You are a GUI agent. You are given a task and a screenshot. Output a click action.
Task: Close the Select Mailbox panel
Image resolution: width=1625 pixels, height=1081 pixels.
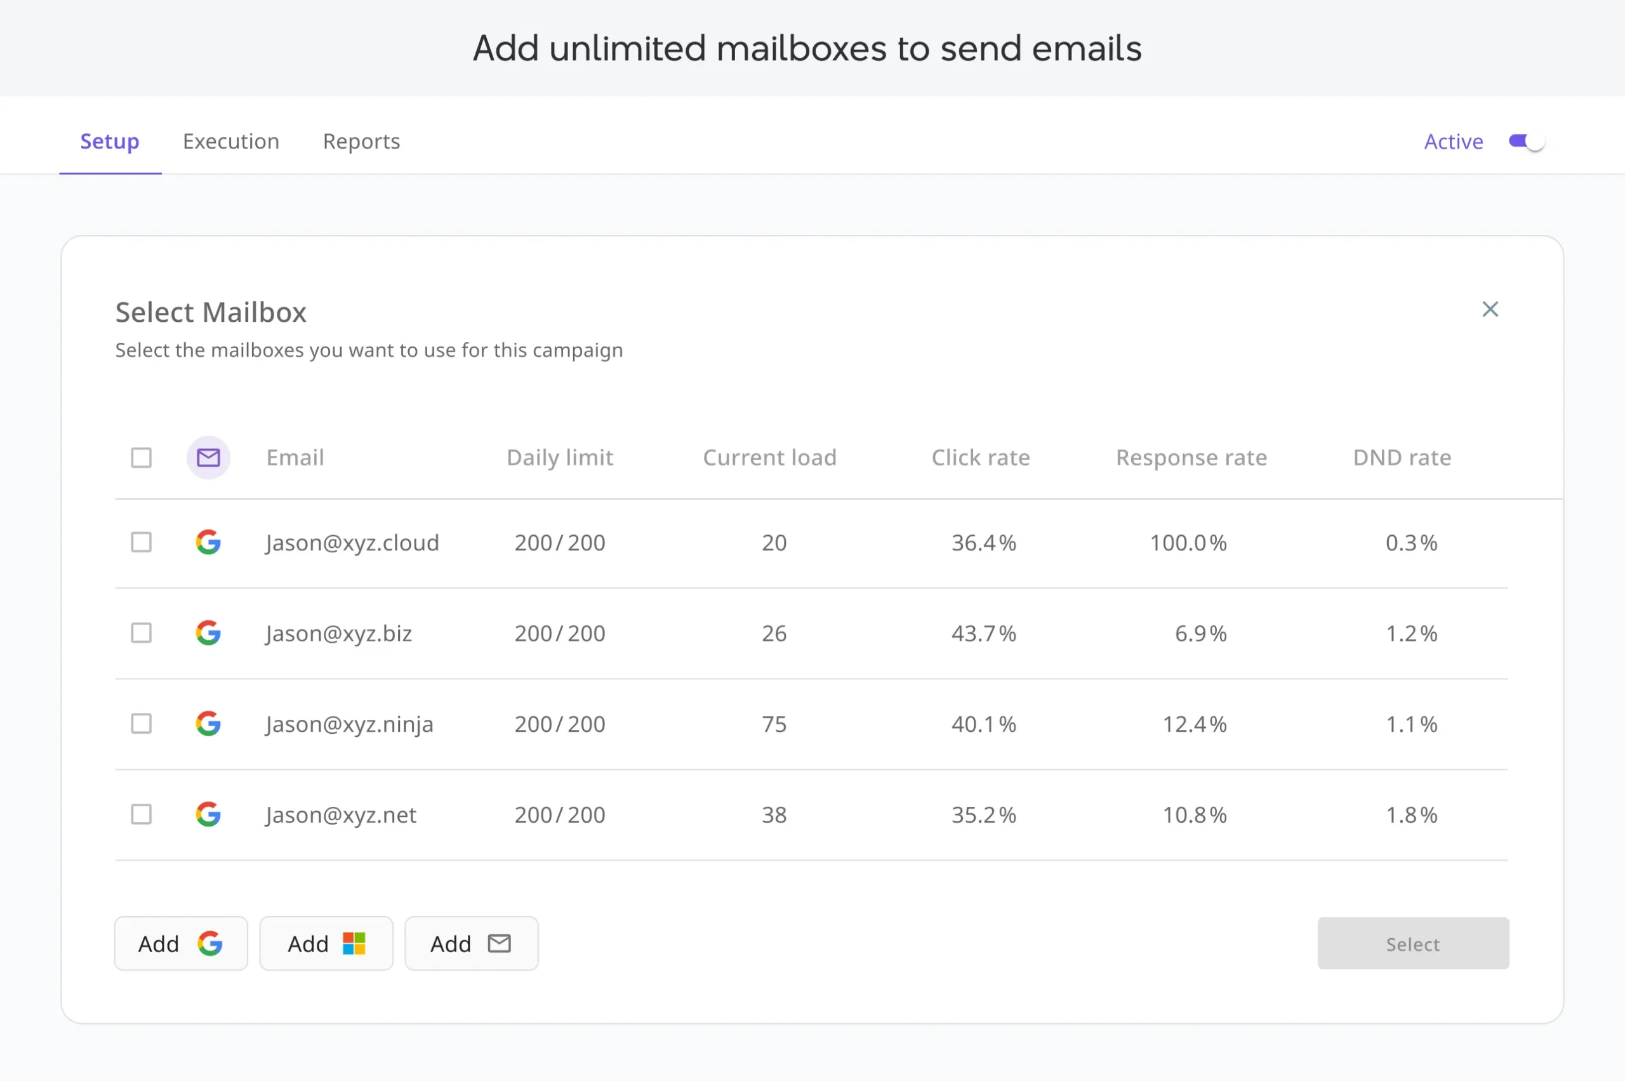coord(1491,309)
